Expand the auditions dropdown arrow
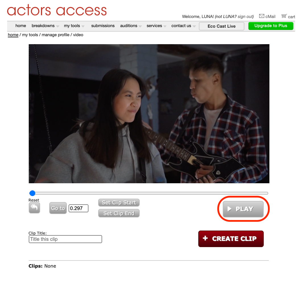This screenshot has width=299, height=281. [140, 27]
